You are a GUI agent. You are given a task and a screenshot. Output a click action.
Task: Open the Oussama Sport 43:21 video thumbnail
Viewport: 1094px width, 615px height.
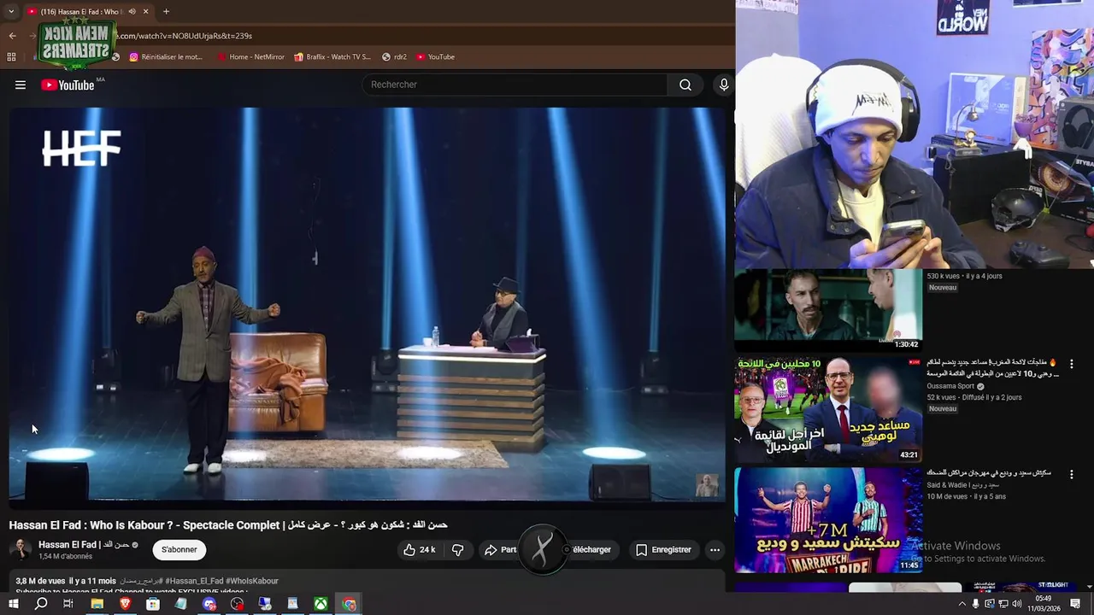pos(828,409)
